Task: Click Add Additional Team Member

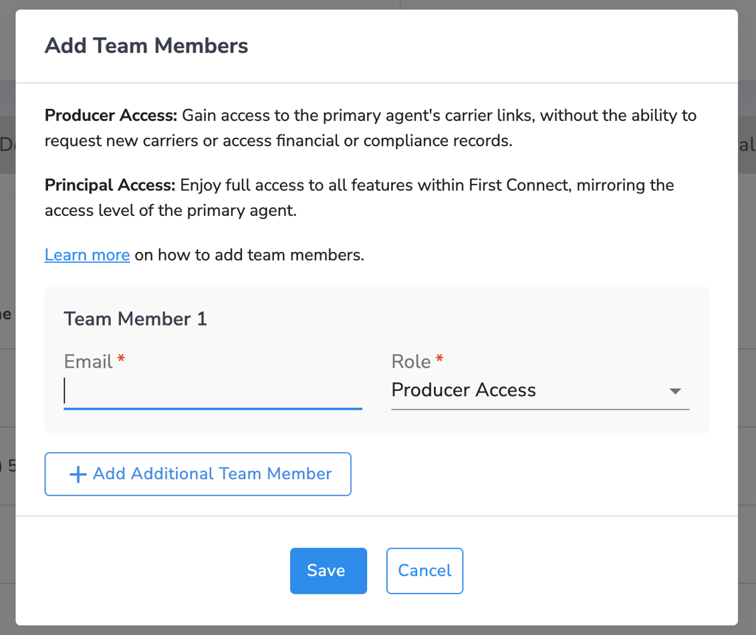Action: tap(198, 474)
